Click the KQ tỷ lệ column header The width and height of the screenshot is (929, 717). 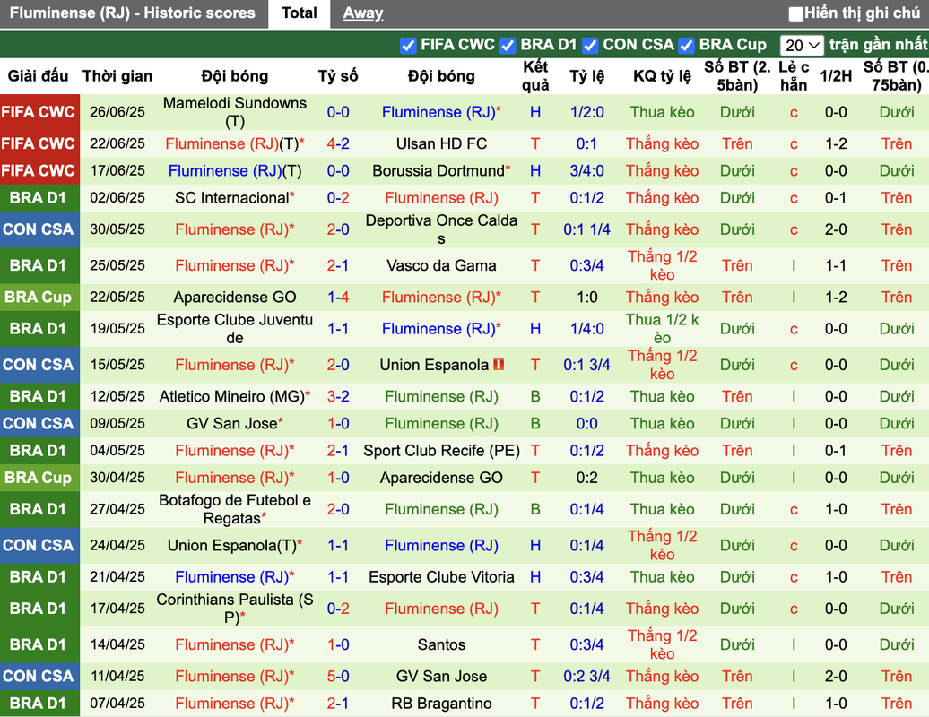coord(662,76)
